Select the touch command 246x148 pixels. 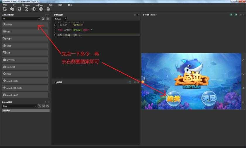coord(25,25)
